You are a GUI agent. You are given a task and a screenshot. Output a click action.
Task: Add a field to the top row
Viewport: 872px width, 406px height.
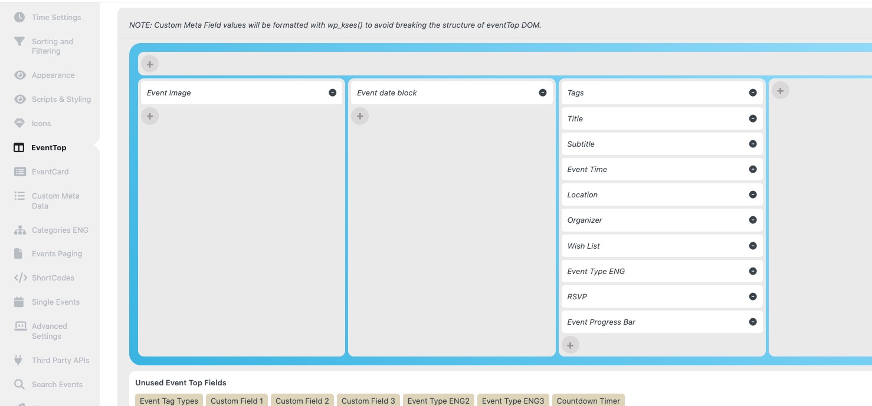click(x=150, y=64)
